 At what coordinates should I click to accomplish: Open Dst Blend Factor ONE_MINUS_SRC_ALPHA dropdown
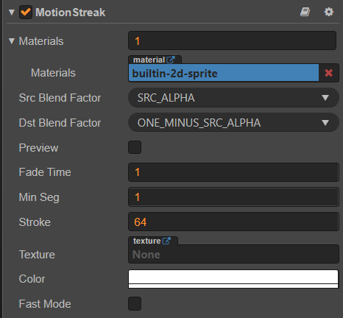[233, 122]
